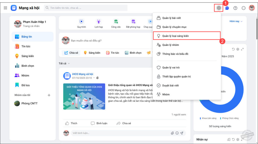
Task: Go to Tin tức in sidebar
Action: 33,46
